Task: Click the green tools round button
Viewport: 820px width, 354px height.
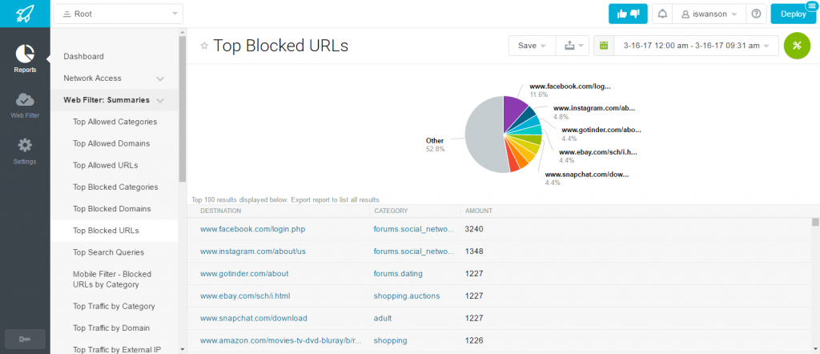Action: point(797,46)
